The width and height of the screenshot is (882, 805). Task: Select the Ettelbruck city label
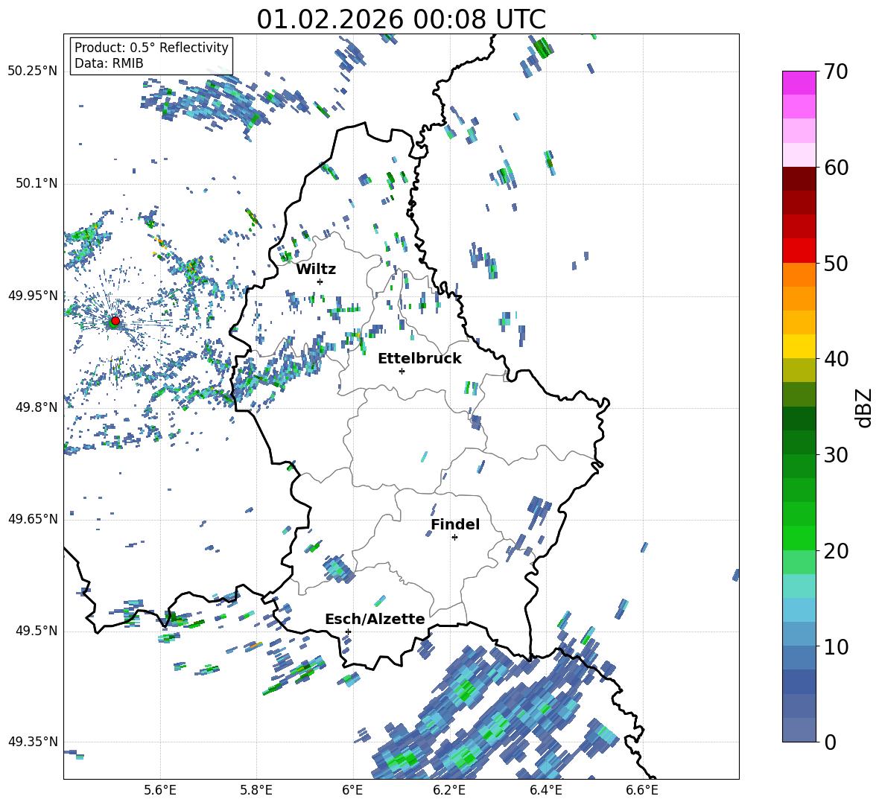419,358
